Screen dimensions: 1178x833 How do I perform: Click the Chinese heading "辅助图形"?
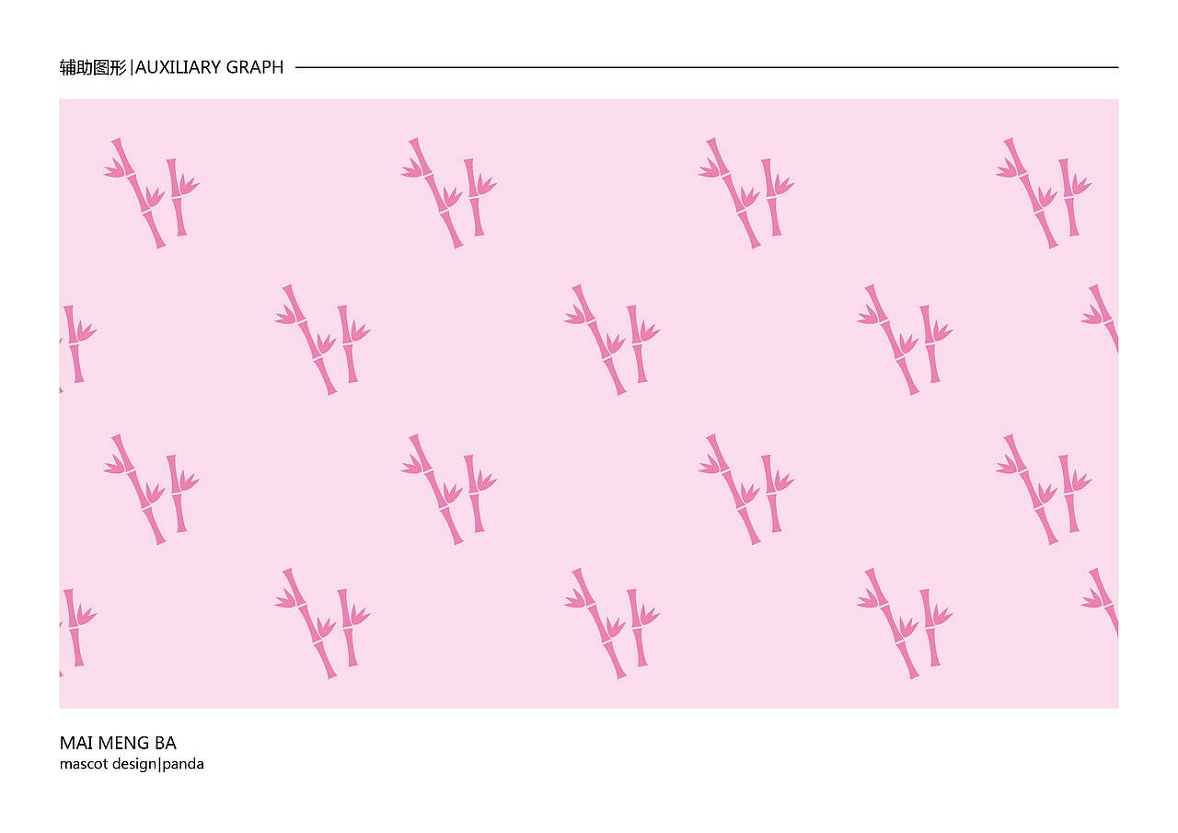point(93,67)
